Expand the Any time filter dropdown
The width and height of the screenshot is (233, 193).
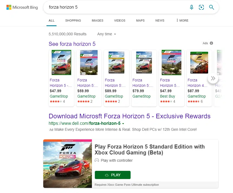(x=106, y=34)
